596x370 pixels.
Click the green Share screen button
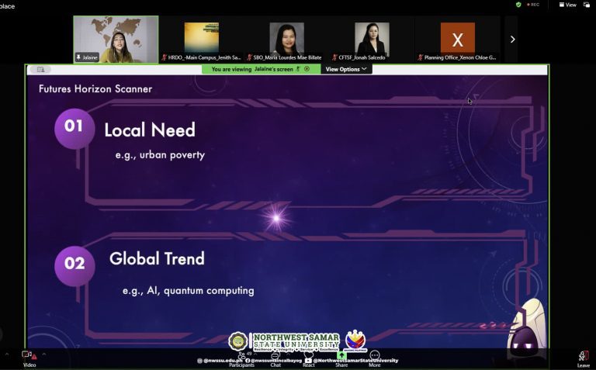tap(341, 359)
